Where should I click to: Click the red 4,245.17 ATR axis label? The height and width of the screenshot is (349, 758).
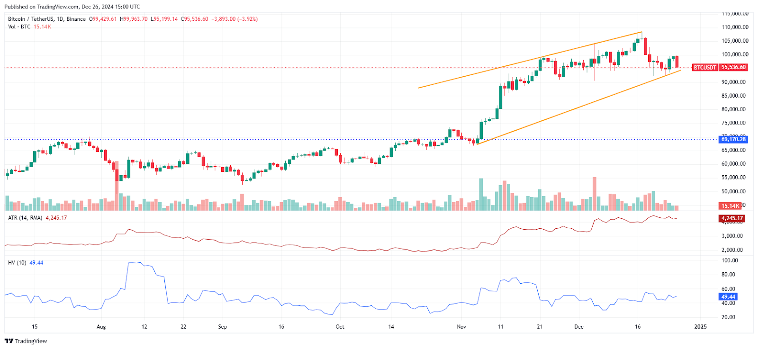[x=732, y=218]
